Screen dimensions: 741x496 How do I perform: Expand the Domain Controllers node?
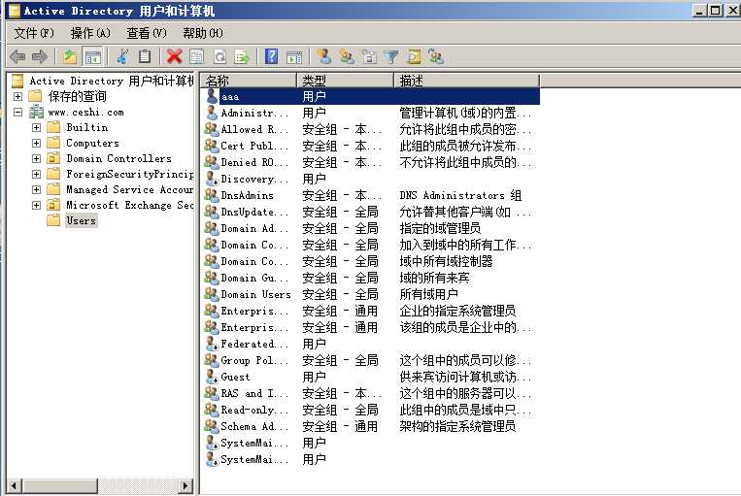point(36,159)
